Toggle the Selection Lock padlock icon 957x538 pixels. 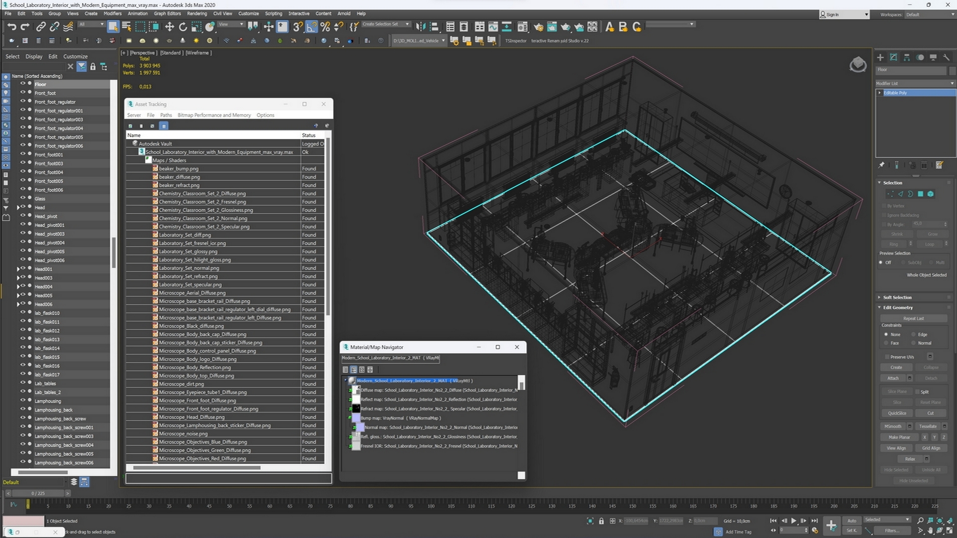(601, 521)
